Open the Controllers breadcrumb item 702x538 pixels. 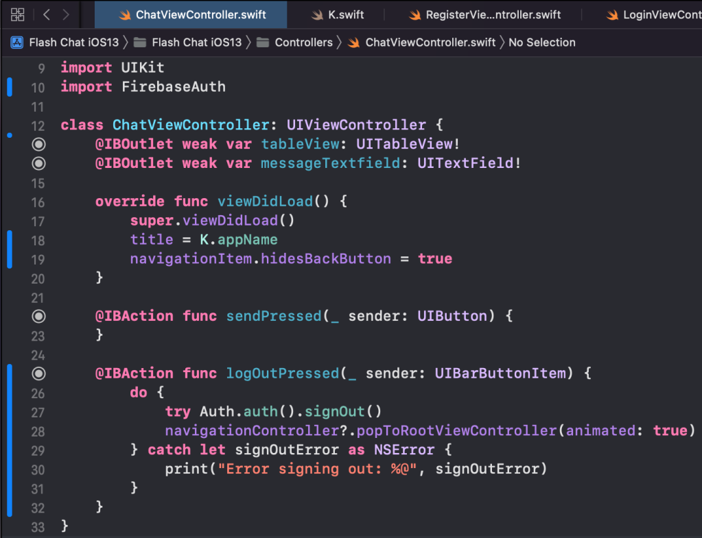(303, 42)
